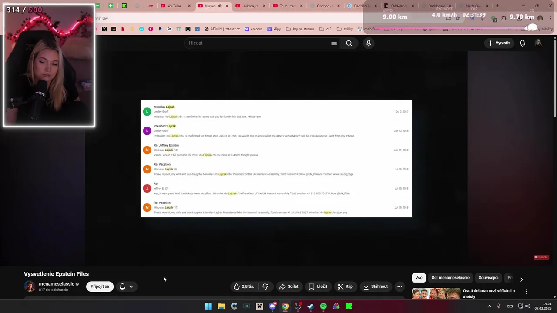Mute the playing Vysvetlenie tab audio

pos(220,6)
